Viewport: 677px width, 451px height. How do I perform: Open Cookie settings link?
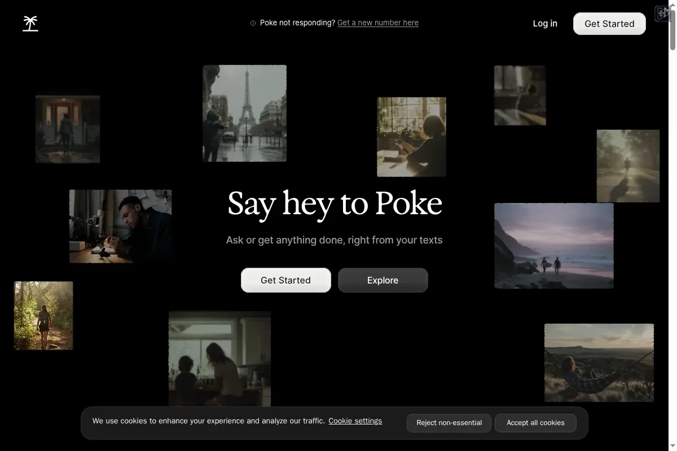tap(355, 421)
